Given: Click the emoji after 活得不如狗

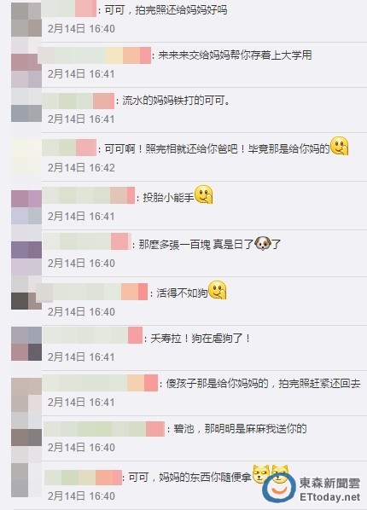Looking at the screenshot, I should 217,290.
